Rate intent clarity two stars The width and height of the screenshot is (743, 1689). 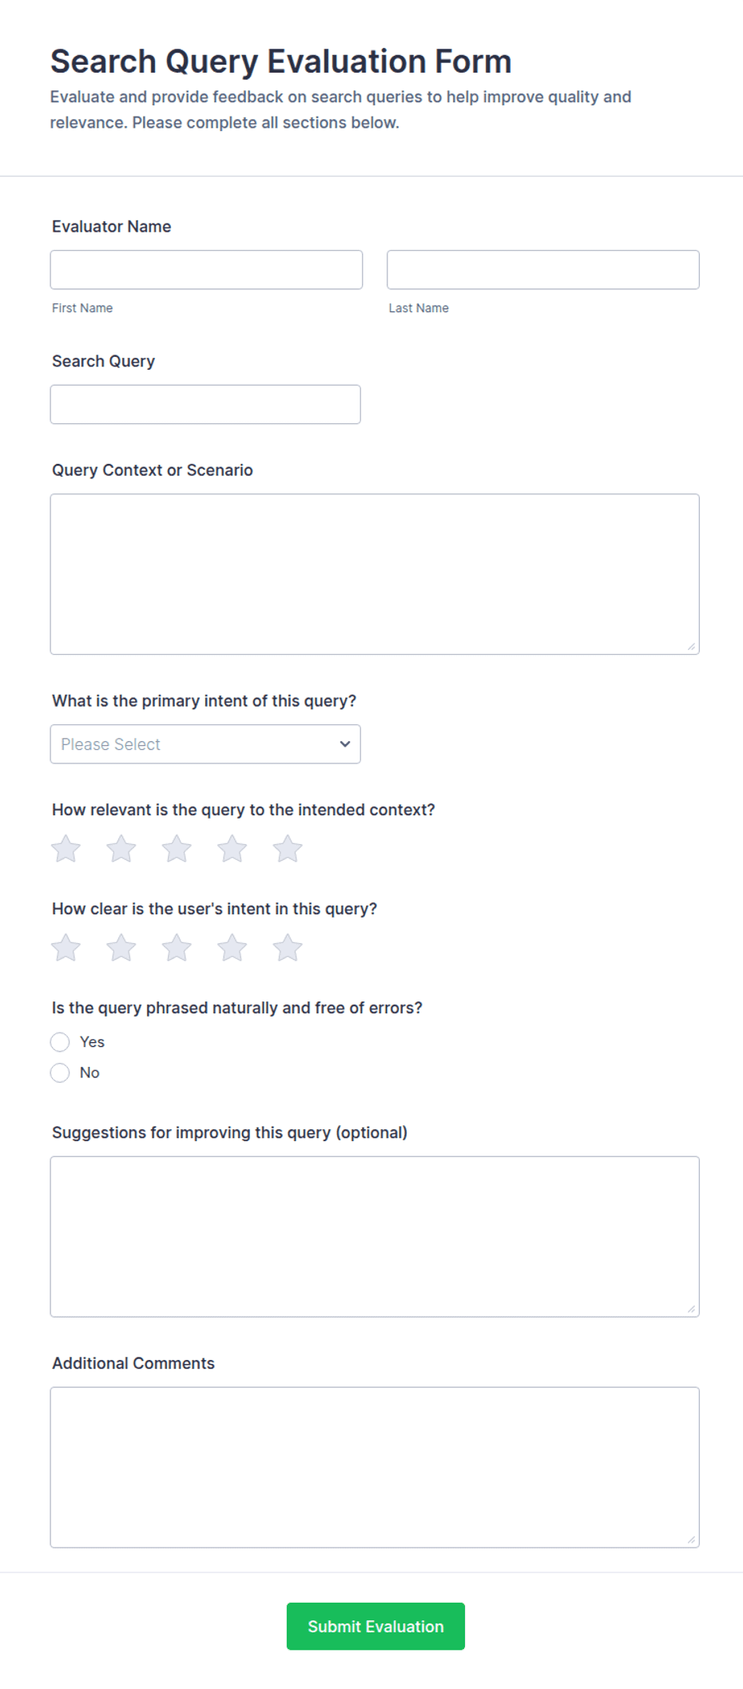(121, 948)
